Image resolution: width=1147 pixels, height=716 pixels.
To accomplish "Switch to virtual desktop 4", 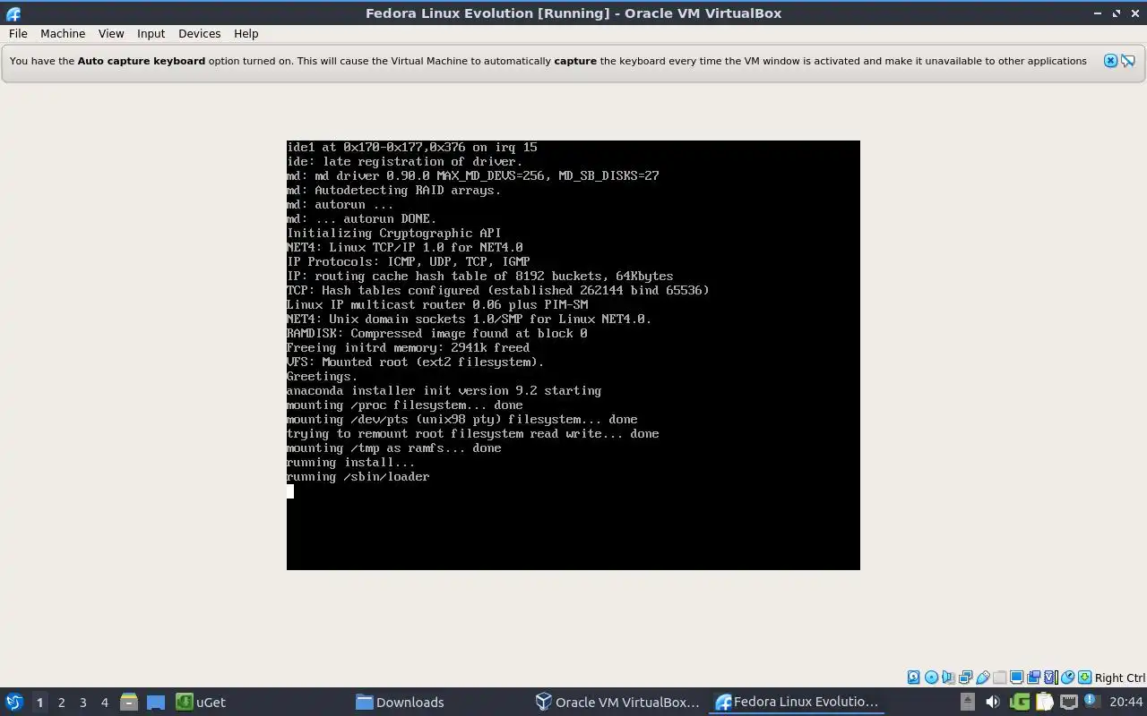I will point(104,702).
